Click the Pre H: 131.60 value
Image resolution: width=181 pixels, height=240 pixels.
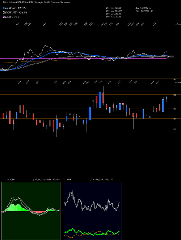(114, 11)
